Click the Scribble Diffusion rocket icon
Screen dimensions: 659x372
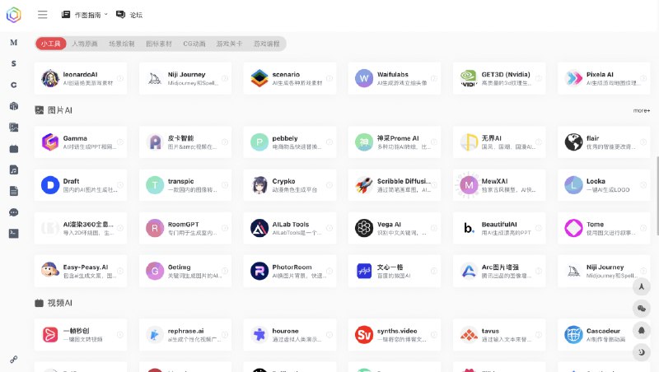[x=364, y=185]
